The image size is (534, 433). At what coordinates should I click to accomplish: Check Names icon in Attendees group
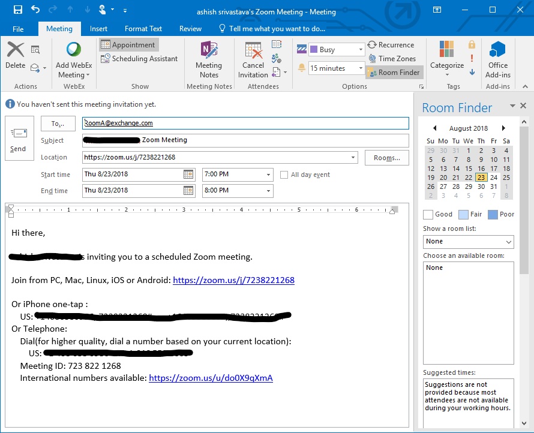pyautogui.click(x=277, y=58)
